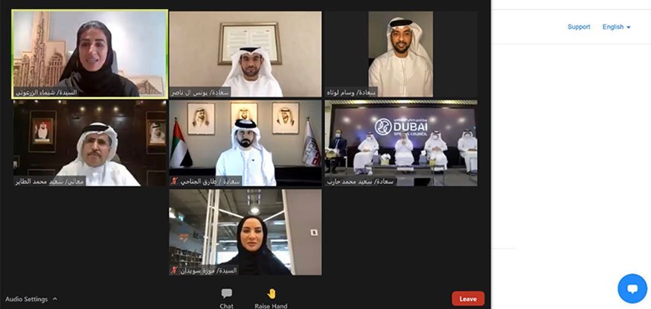651x309 pixels.
Task: Leave the meeting with the red button
Action: pos(468,299)
